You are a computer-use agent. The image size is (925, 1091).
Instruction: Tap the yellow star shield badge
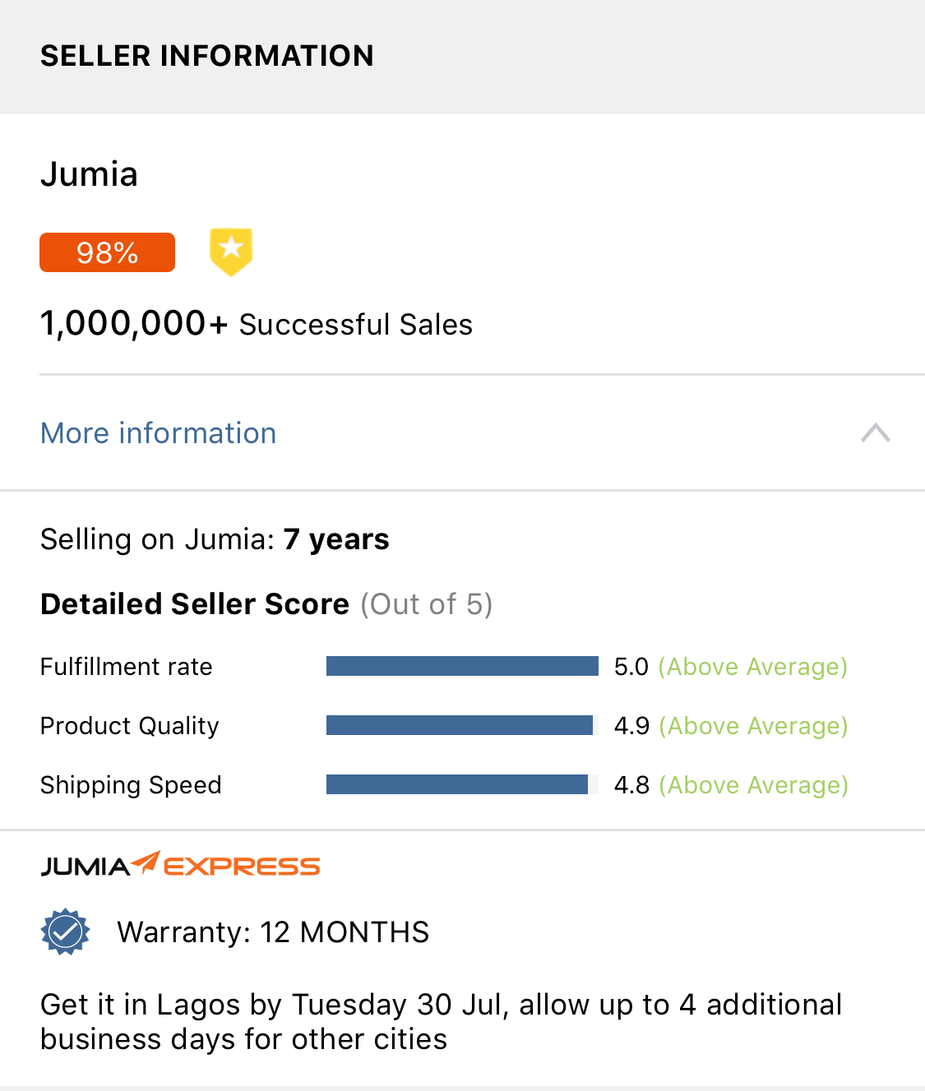point(231,252)
